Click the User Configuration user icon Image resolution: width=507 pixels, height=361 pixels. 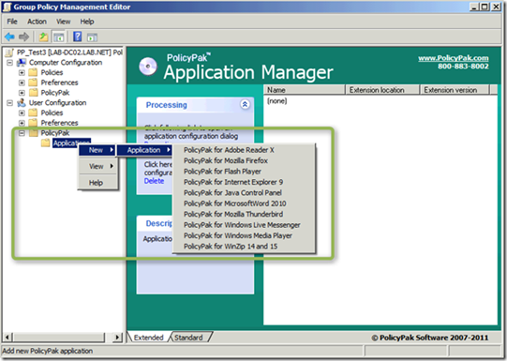point(22,103)
